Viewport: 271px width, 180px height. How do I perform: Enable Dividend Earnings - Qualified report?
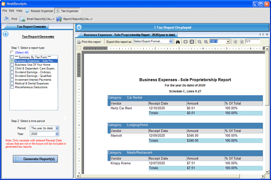point(12,76)
